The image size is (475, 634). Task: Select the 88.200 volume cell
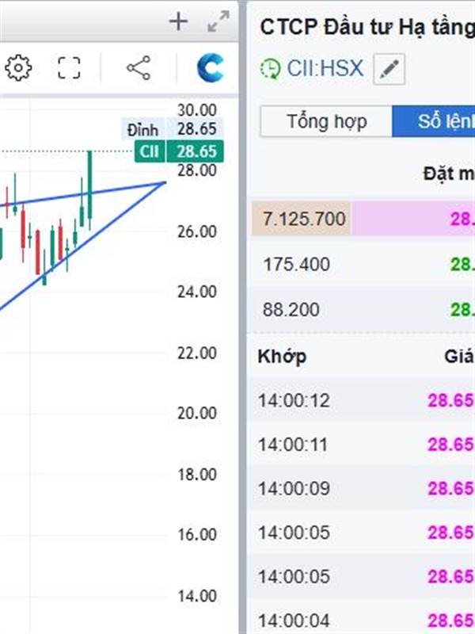point(291,310)
